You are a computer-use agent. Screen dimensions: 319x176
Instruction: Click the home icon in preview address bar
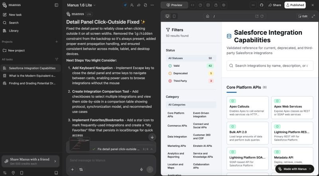207,16
